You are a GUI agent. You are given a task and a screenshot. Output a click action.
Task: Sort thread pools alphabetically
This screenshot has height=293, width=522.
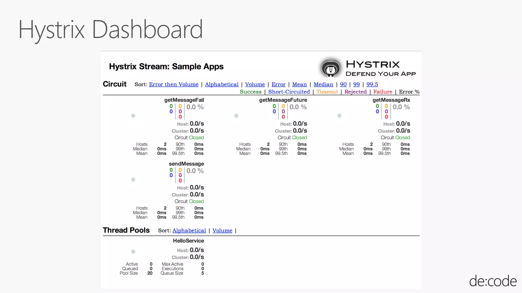pos(189,230)
